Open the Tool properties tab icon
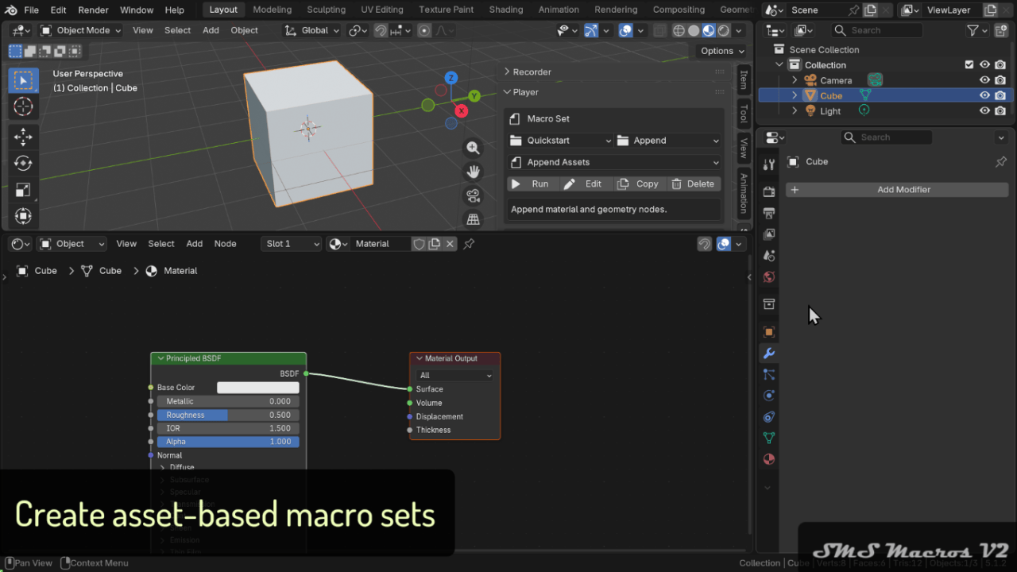This screenshot has height=572, width=1017. (x=769, y=164)
